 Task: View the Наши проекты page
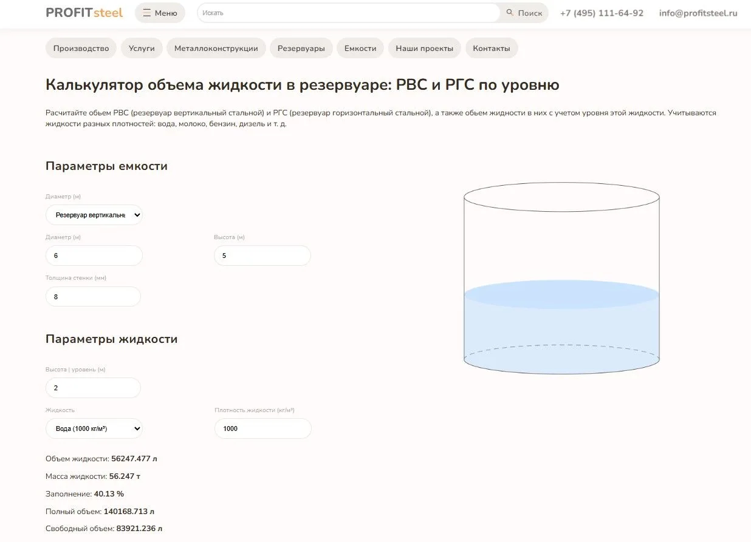point(424,49)
